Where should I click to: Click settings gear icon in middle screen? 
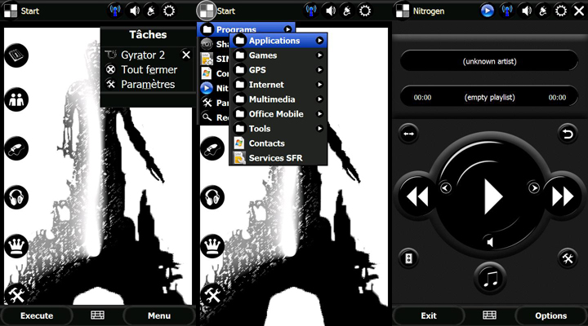(x=365, y=11)
